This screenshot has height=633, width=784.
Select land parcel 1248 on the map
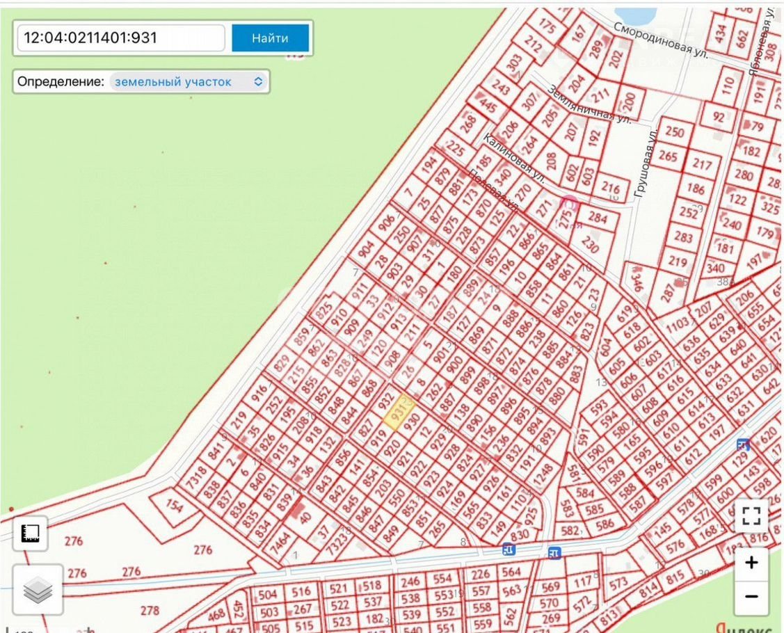[545, 474]
